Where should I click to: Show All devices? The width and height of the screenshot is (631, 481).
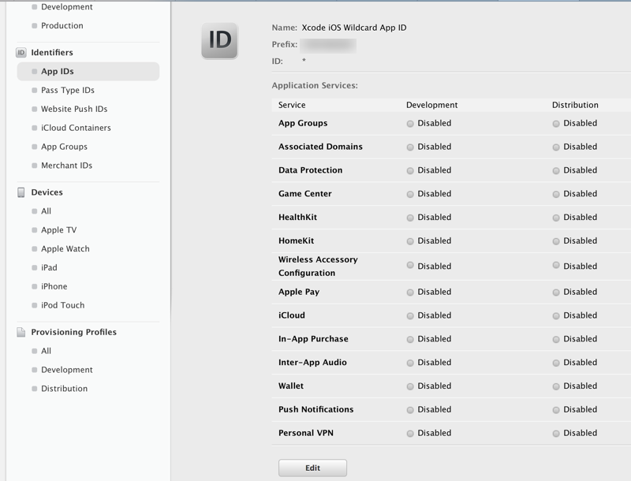[46, 211]
